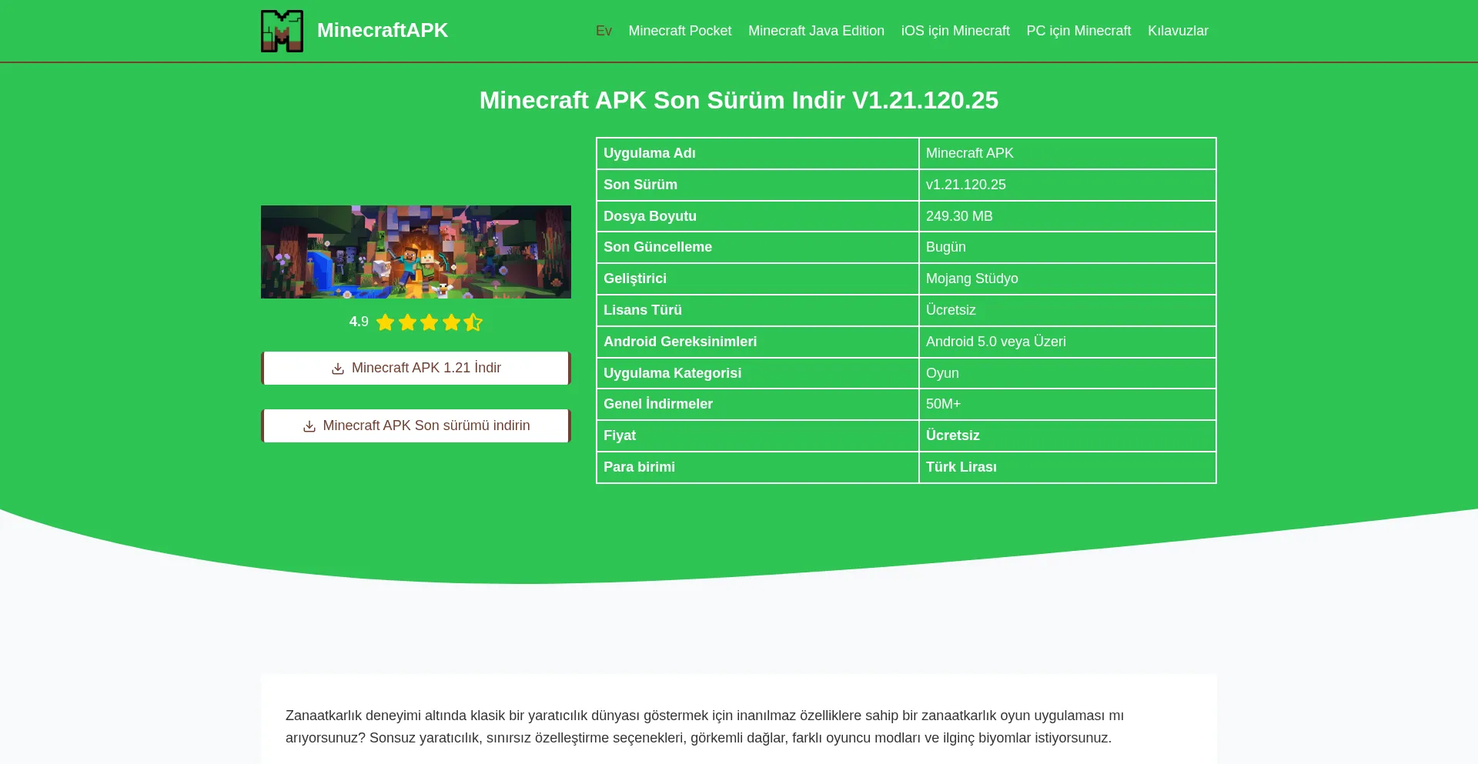Open the Kılavuzlar menu item

point(1178,31)
